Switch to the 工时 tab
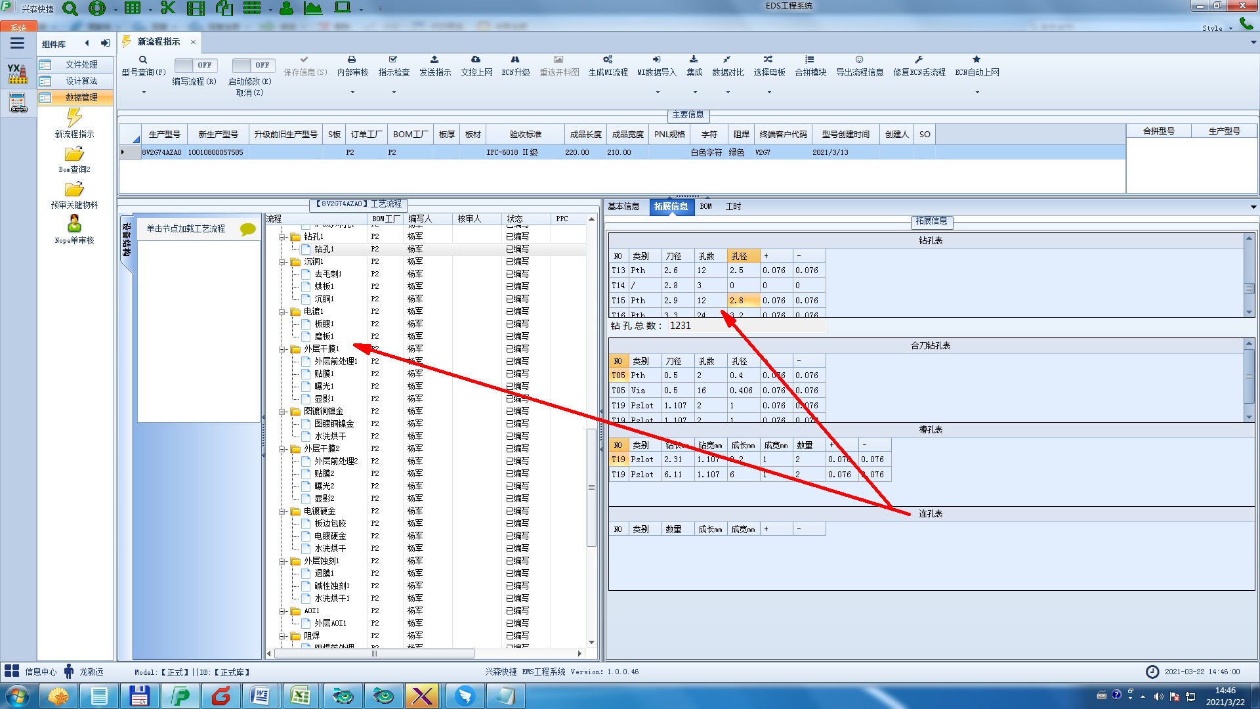1260x709 pixels. pyautogui.click(x=733, y=207)
